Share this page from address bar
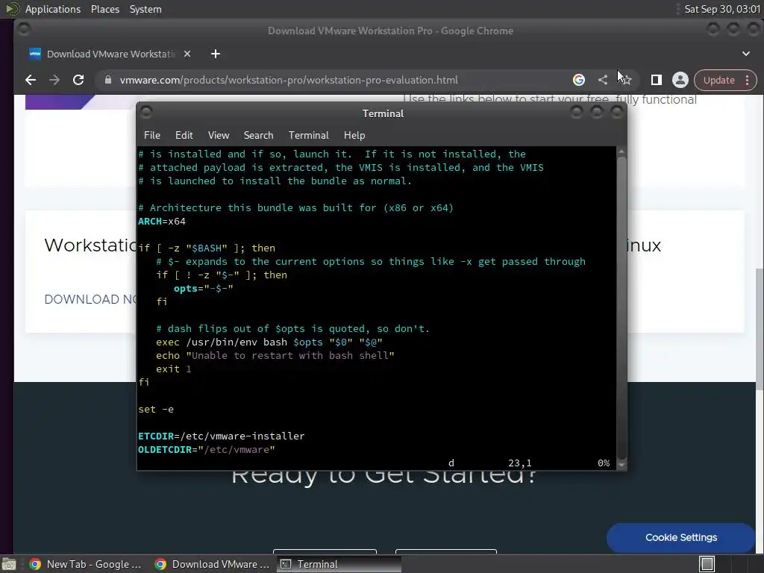This screenshot has width=764, height=573. 603,80
